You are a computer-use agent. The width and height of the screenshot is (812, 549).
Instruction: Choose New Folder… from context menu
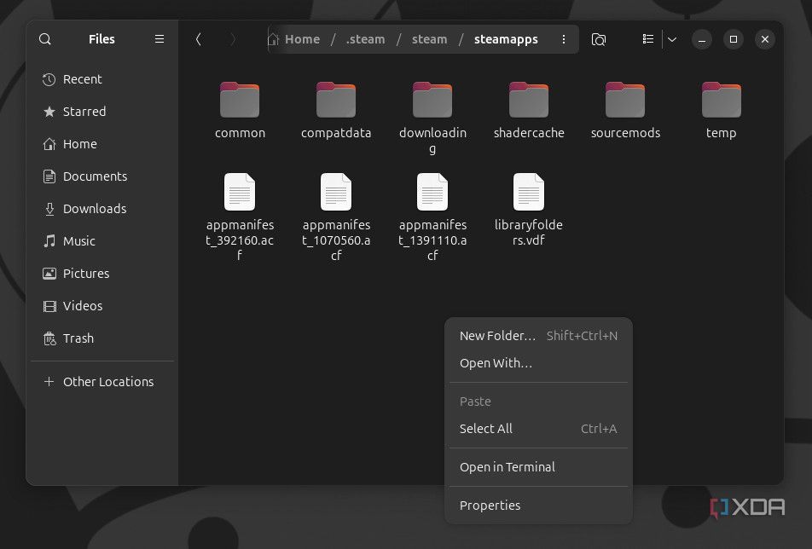pyautogui.click(x=538, y=336)
